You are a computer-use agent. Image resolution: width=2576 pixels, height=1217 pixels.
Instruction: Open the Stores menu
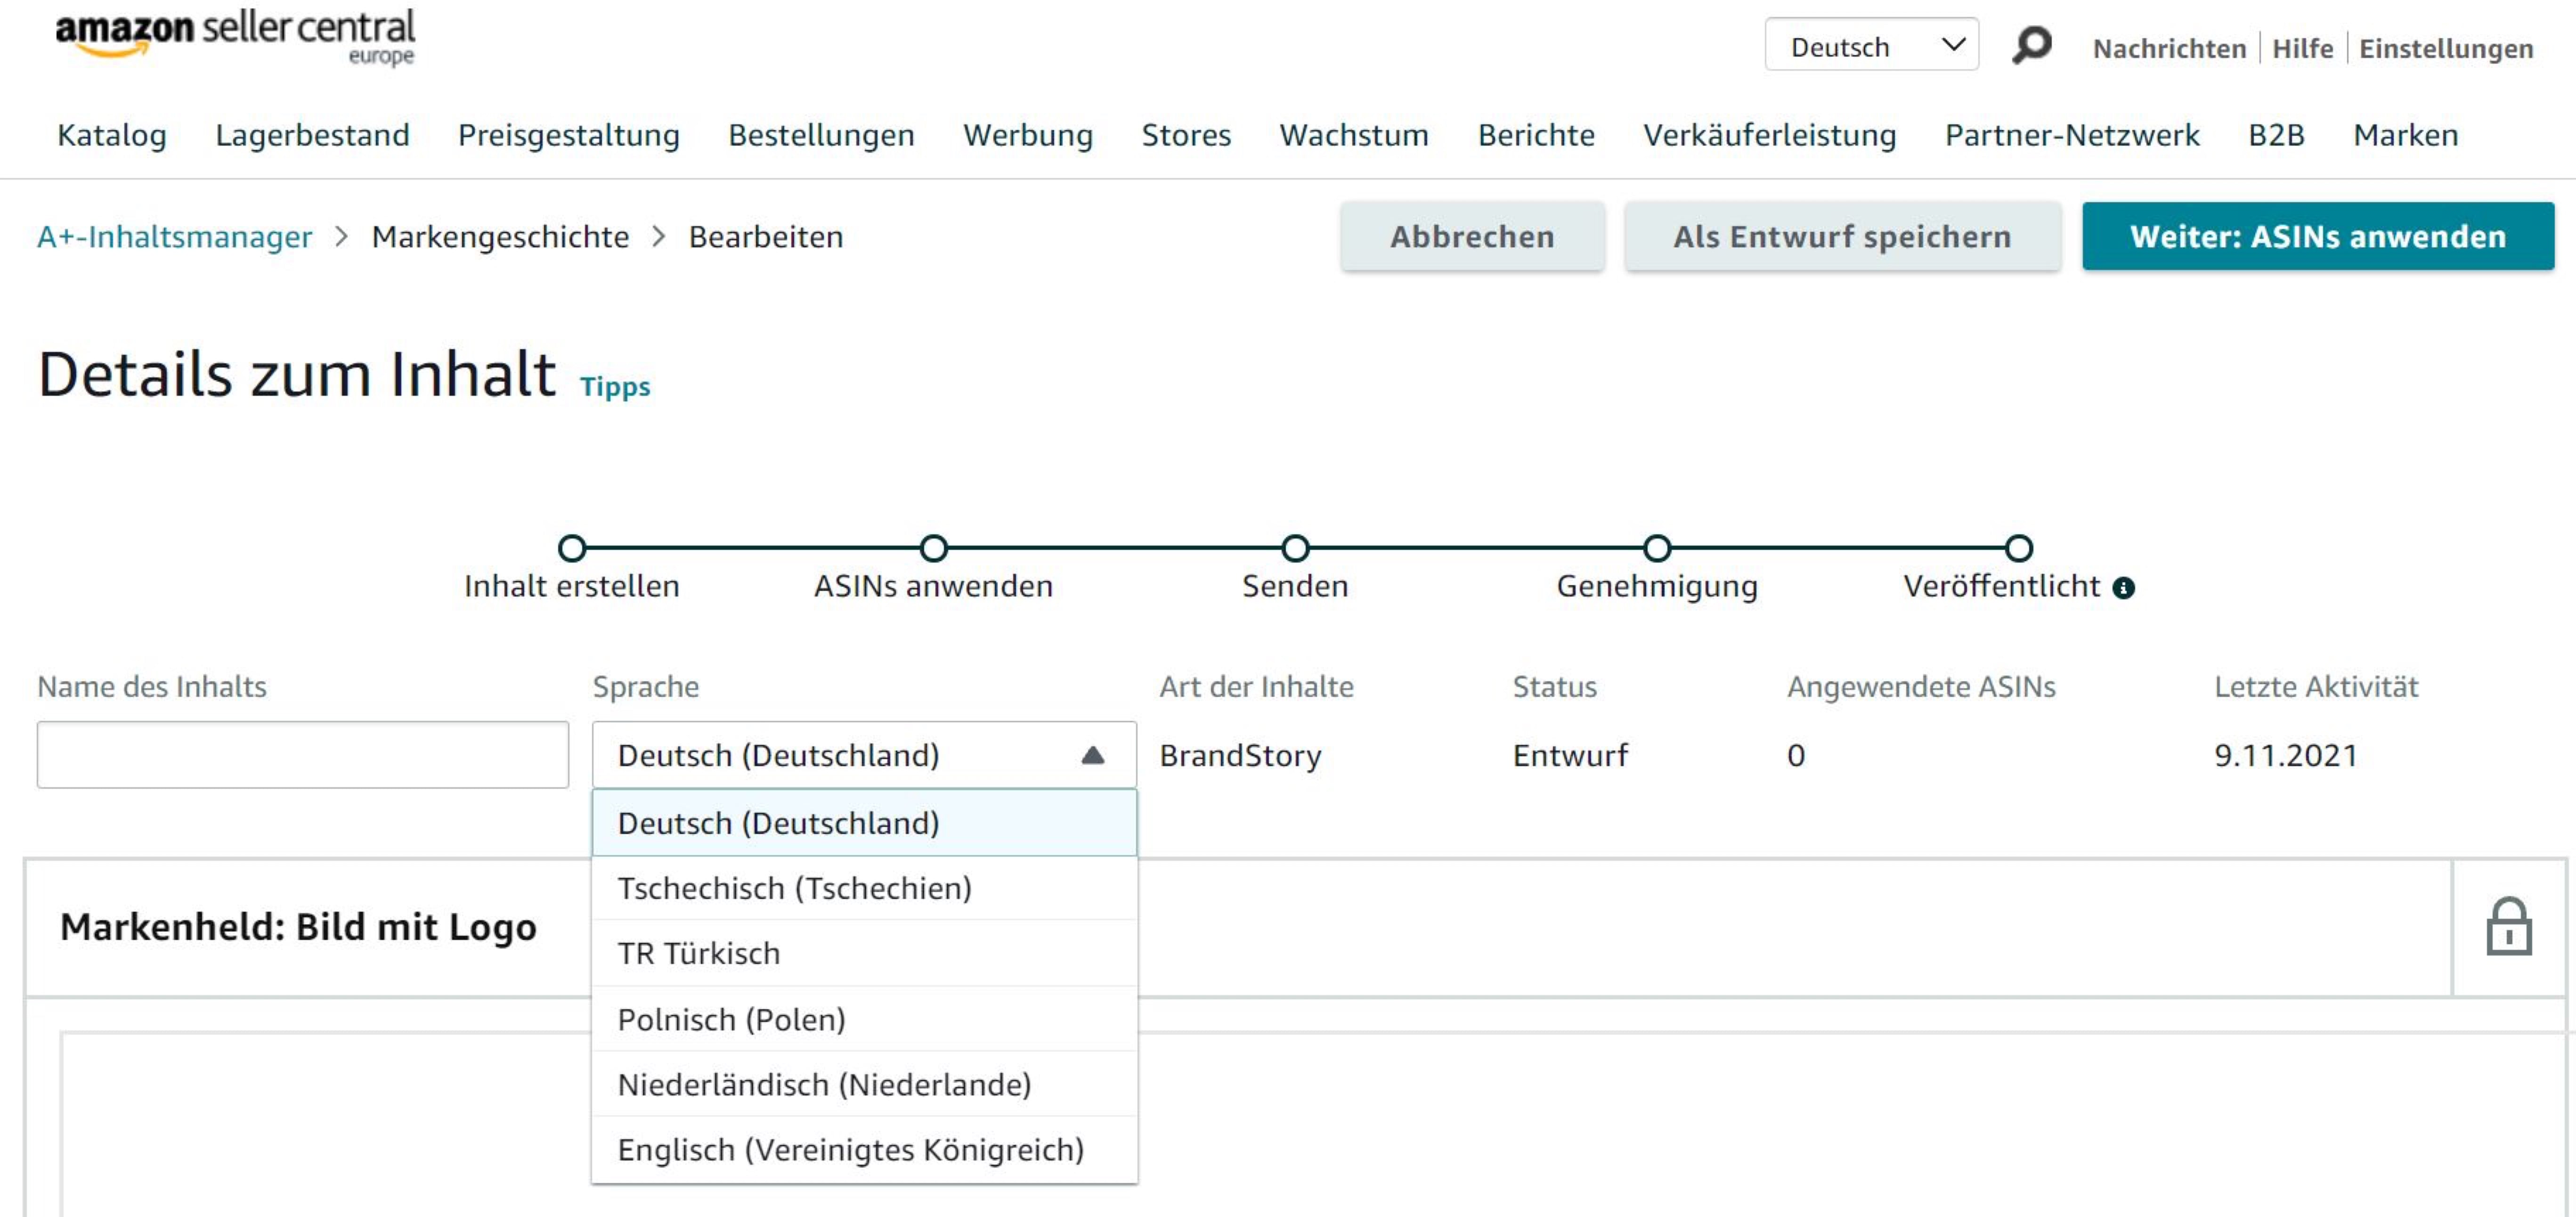[1186, 135]
